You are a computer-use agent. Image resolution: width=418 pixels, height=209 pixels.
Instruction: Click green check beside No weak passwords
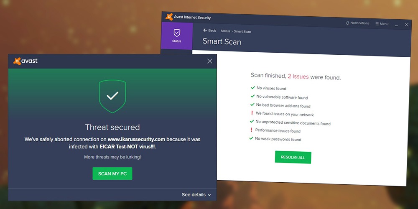[251, 138]
